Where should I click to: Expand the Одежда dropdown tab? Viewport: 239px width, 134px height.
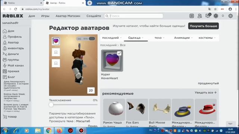tap(136, 38)
